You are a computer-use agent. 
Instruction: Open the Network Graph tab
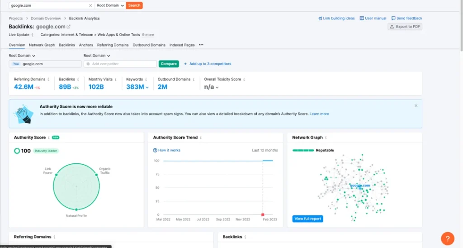pos(42,45)
